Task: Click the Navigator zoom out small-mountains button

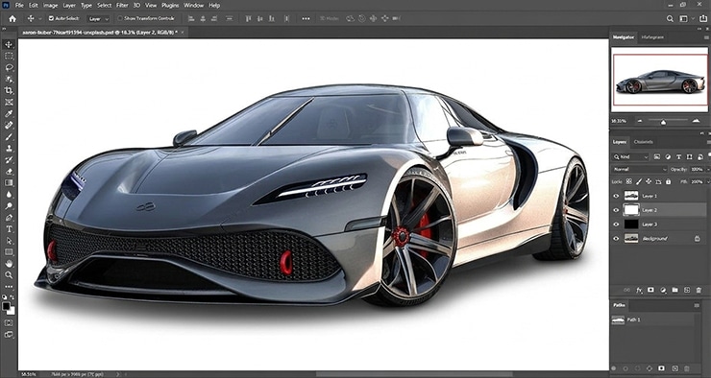Action: (640, 121)
